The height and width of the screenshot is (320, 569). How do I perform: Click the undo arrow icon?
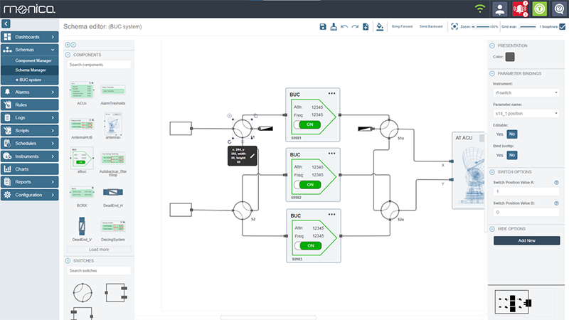tap(344, 26)
